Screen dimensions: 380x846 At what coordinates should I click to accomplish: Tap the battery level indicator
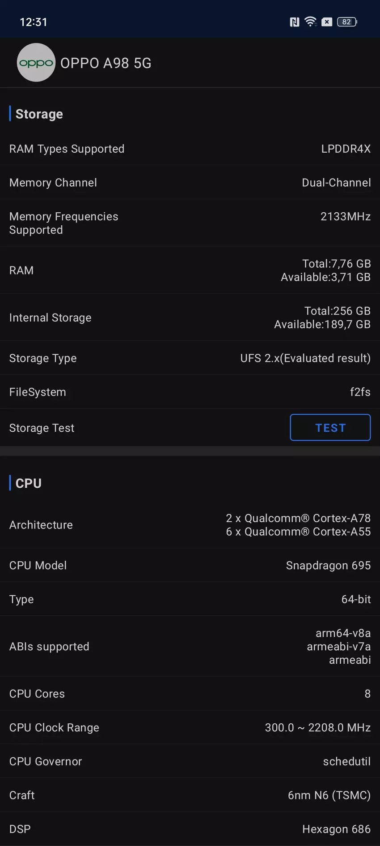347,22
